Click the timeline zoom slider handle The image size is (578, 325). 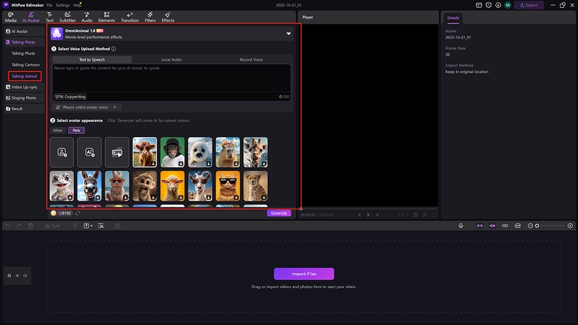[x=536, y=226]
